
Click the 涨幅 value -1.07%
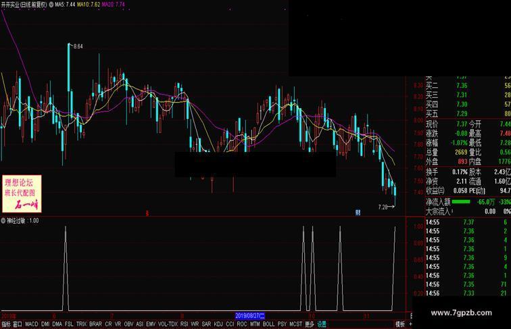tap(459, 143)
